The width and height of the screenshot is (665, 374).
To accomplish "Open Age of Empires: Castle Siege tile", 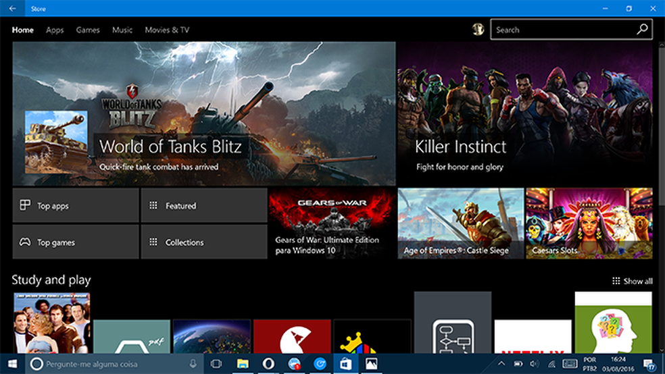I will [461, 223].
